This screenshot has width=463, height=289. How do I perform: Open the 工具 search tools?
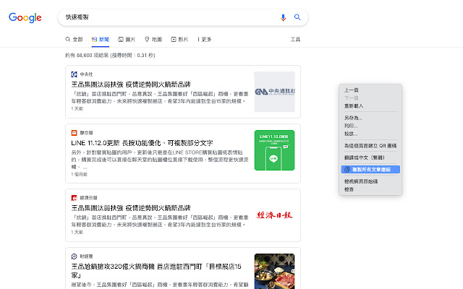295,39
